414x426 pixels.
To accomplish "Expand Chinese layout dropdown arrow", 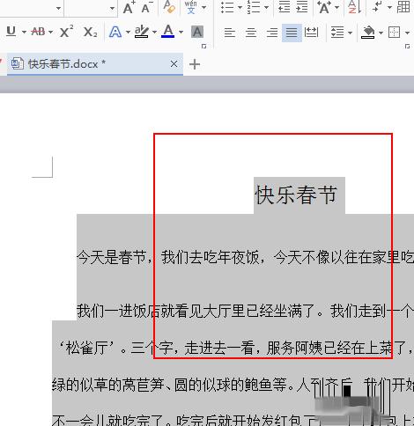I will tap(337, 7).
